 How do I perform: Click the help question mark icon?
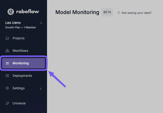coord(119,13)
